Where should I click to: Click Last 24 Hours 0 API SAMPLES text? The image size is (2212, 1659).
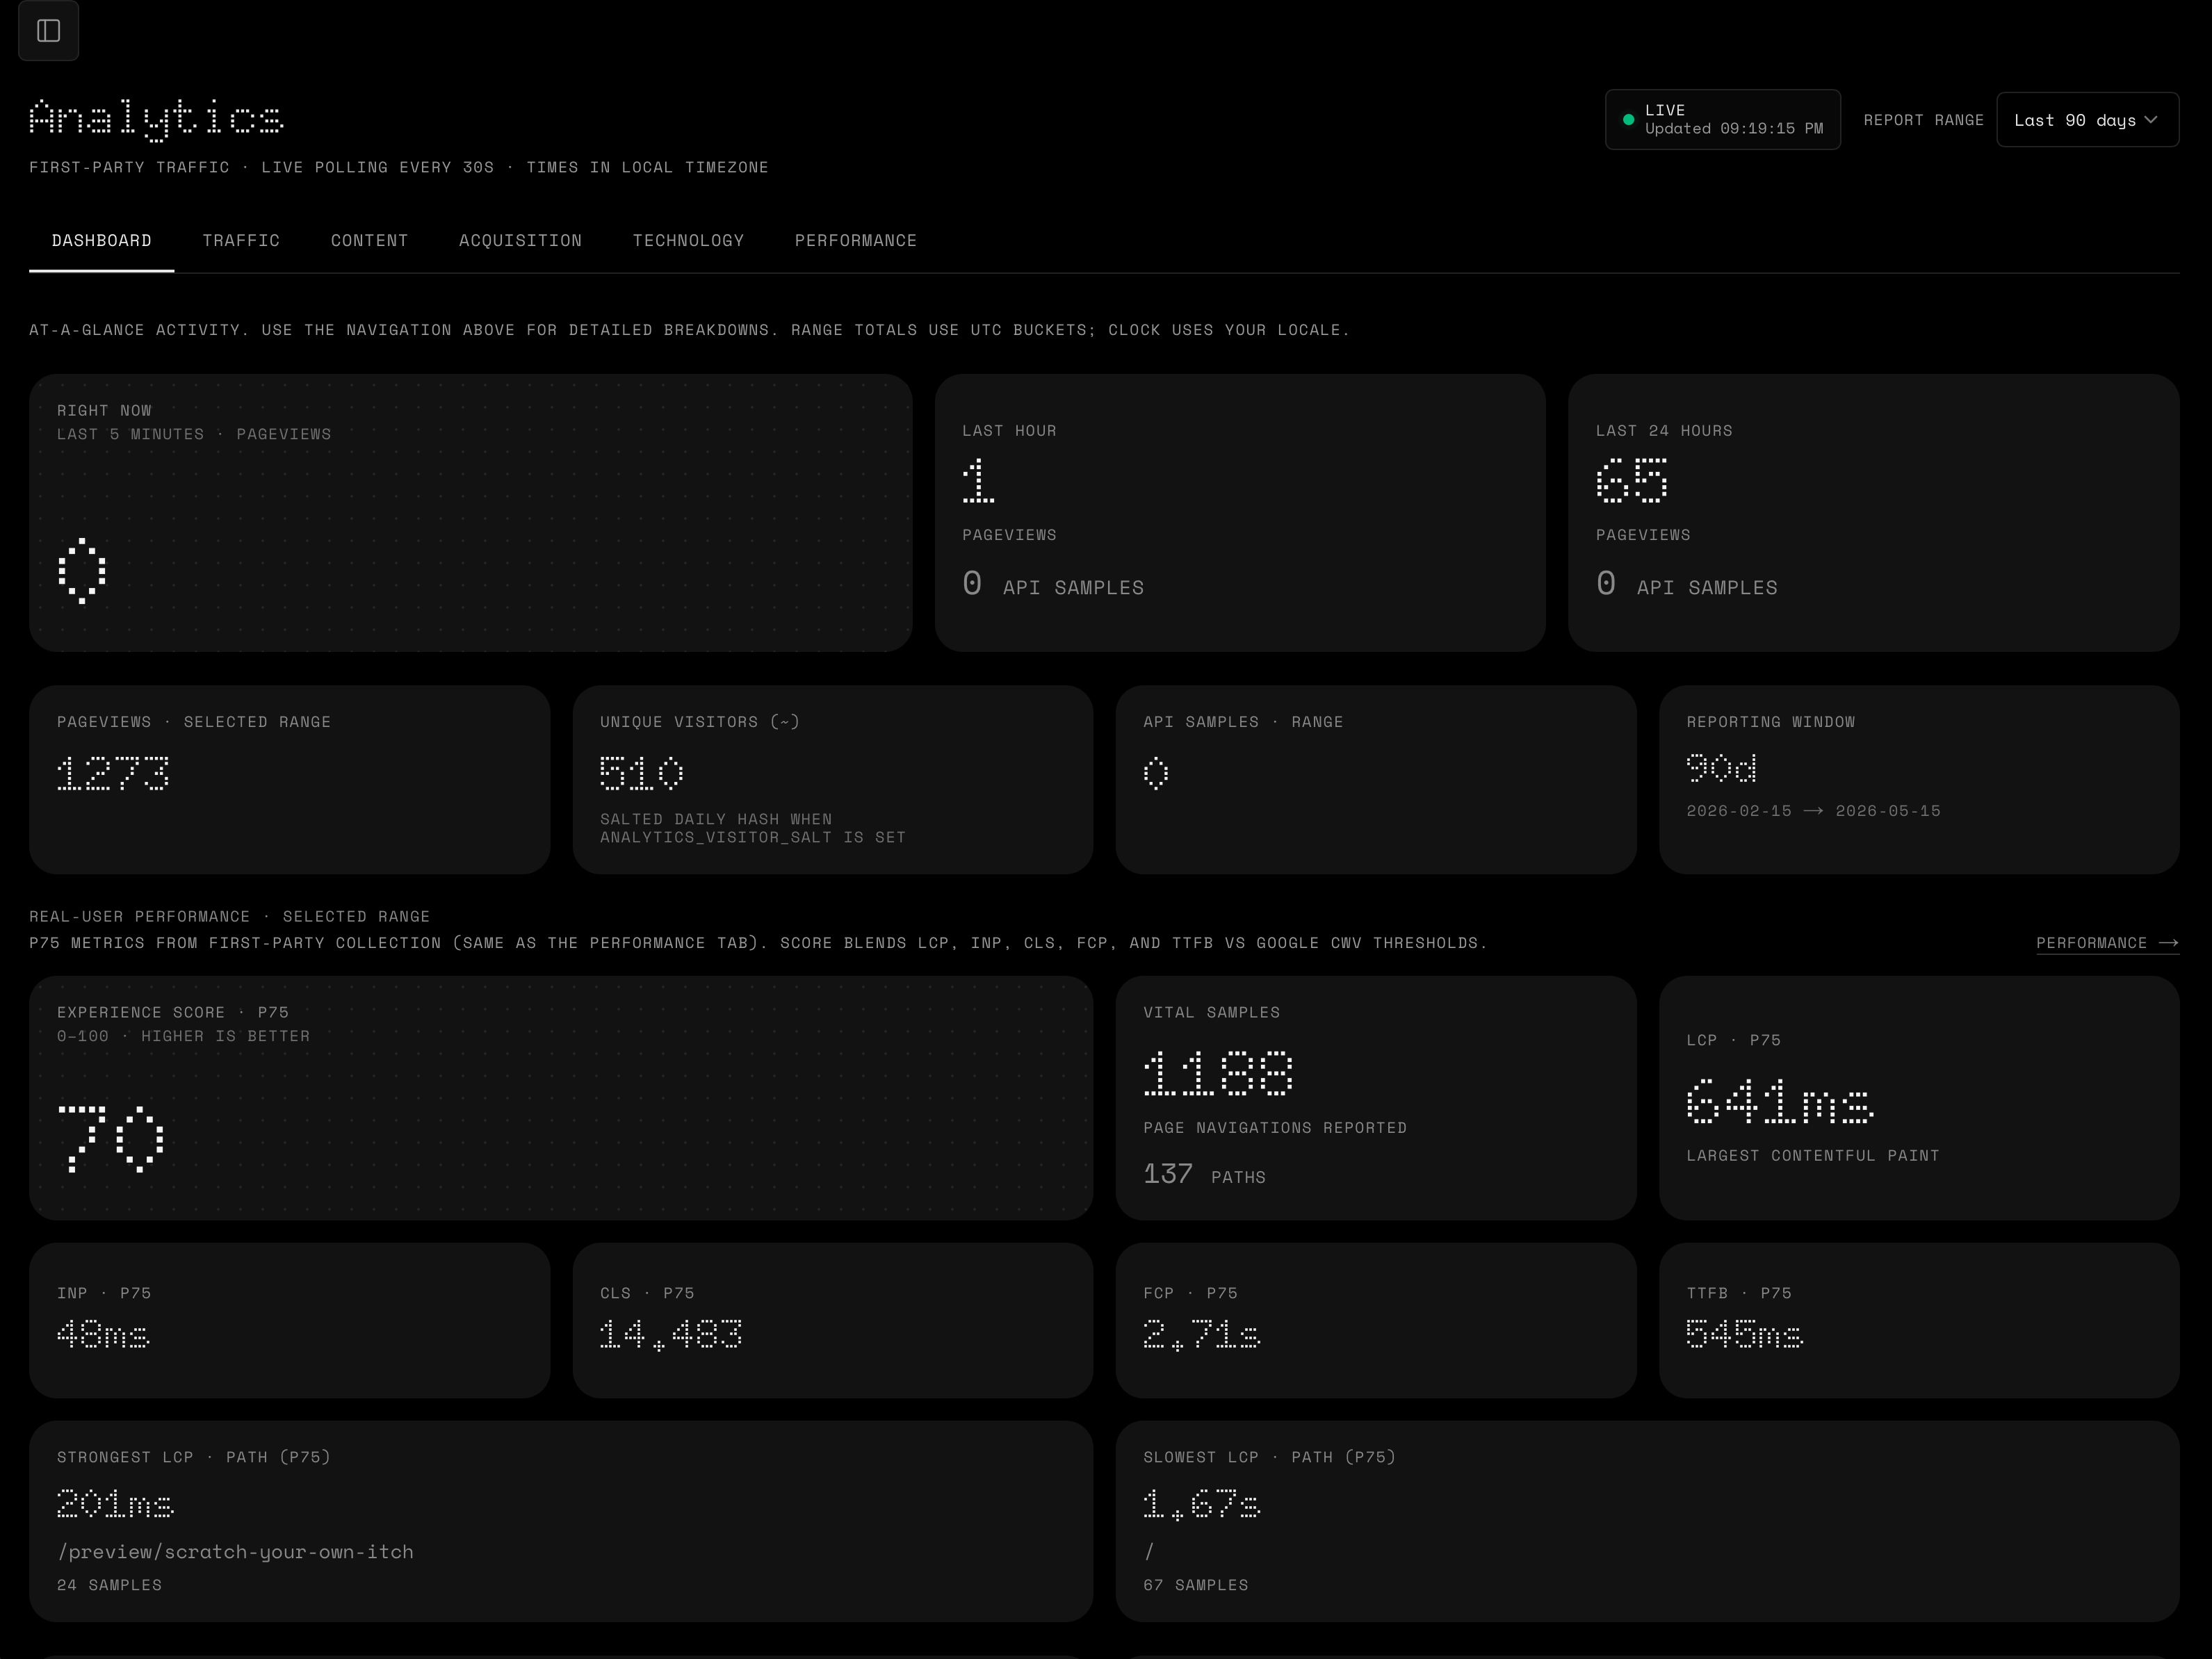click(1686, 585)
